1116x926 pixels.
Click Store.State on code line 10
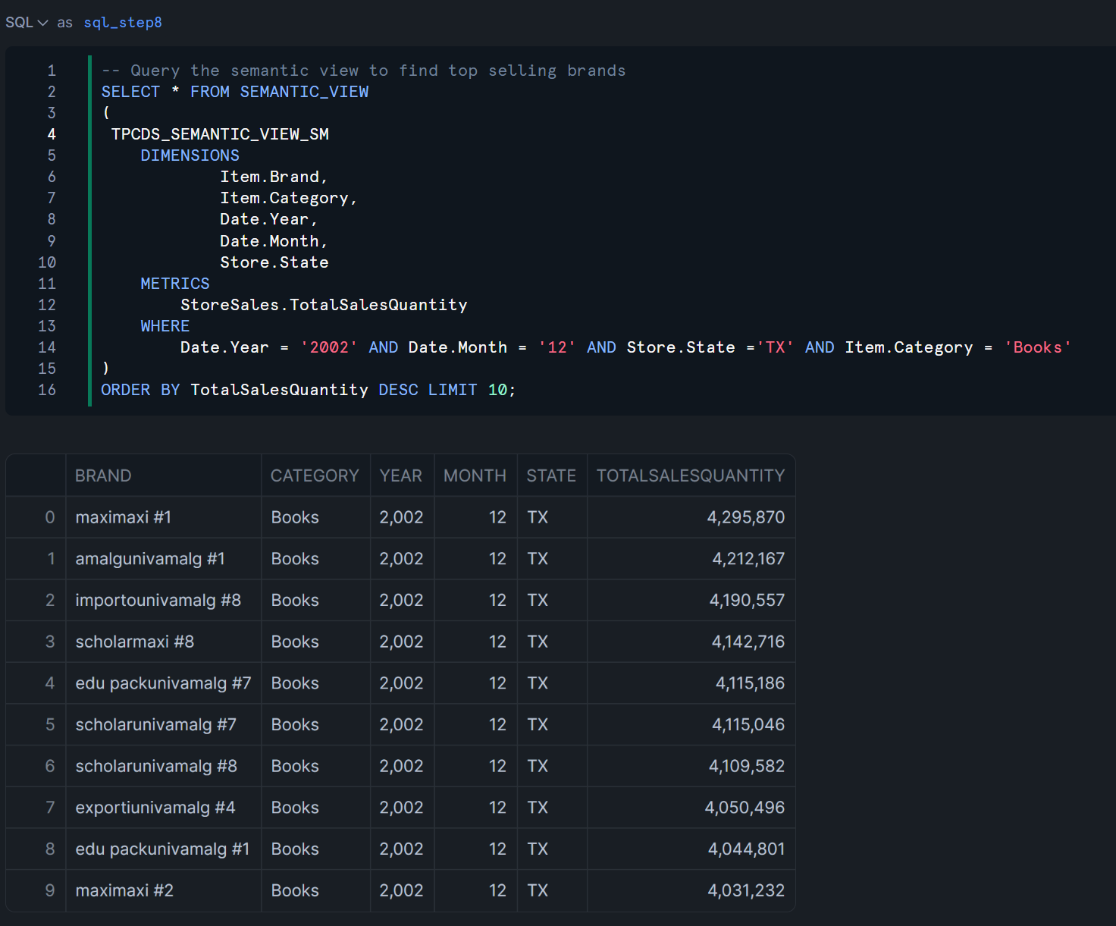click(274, 262)
